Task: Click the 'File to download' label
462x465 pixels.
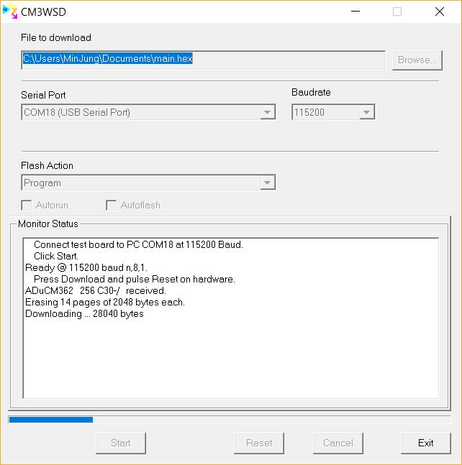Action: tap(56, 37)
